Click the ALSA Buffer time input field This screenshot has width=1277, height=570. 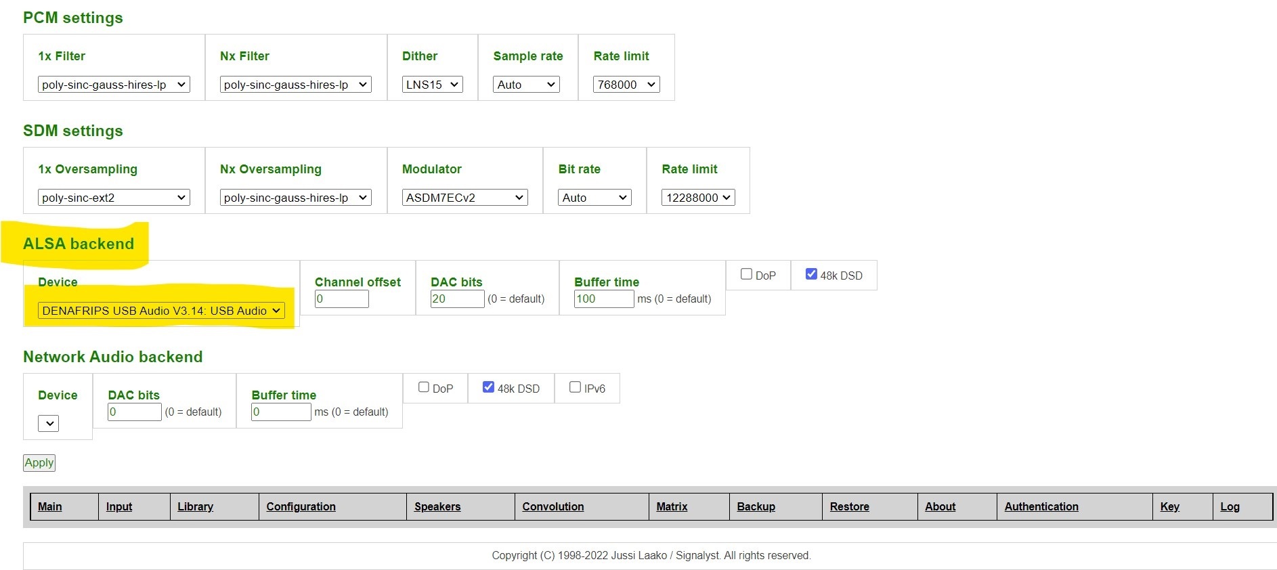(x=603, y=299)
